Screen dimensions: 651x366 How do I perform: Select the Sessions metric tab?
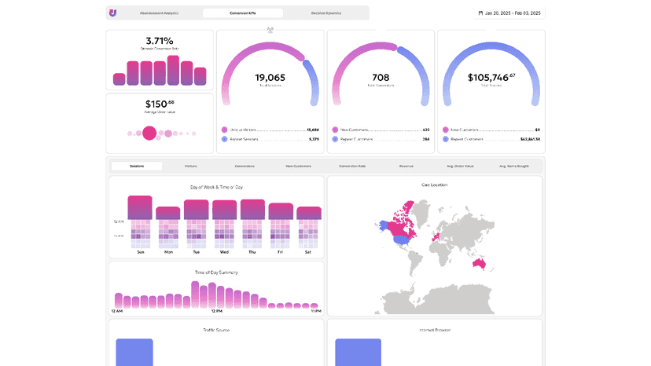[137, 166]
